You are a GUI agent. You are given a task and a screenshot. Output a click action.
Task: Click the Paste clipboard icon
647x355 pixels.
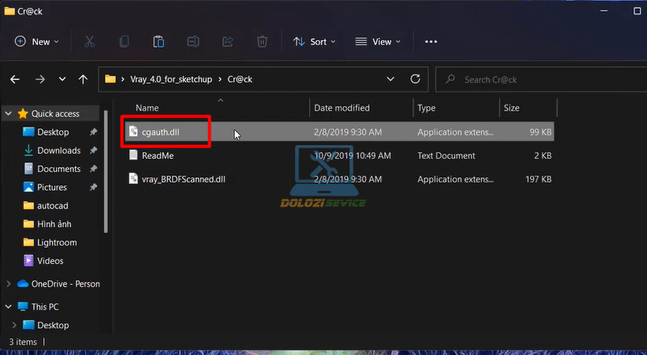159,42
